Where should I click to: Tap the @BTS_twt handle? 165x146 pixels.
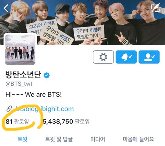tap(19, 84)
